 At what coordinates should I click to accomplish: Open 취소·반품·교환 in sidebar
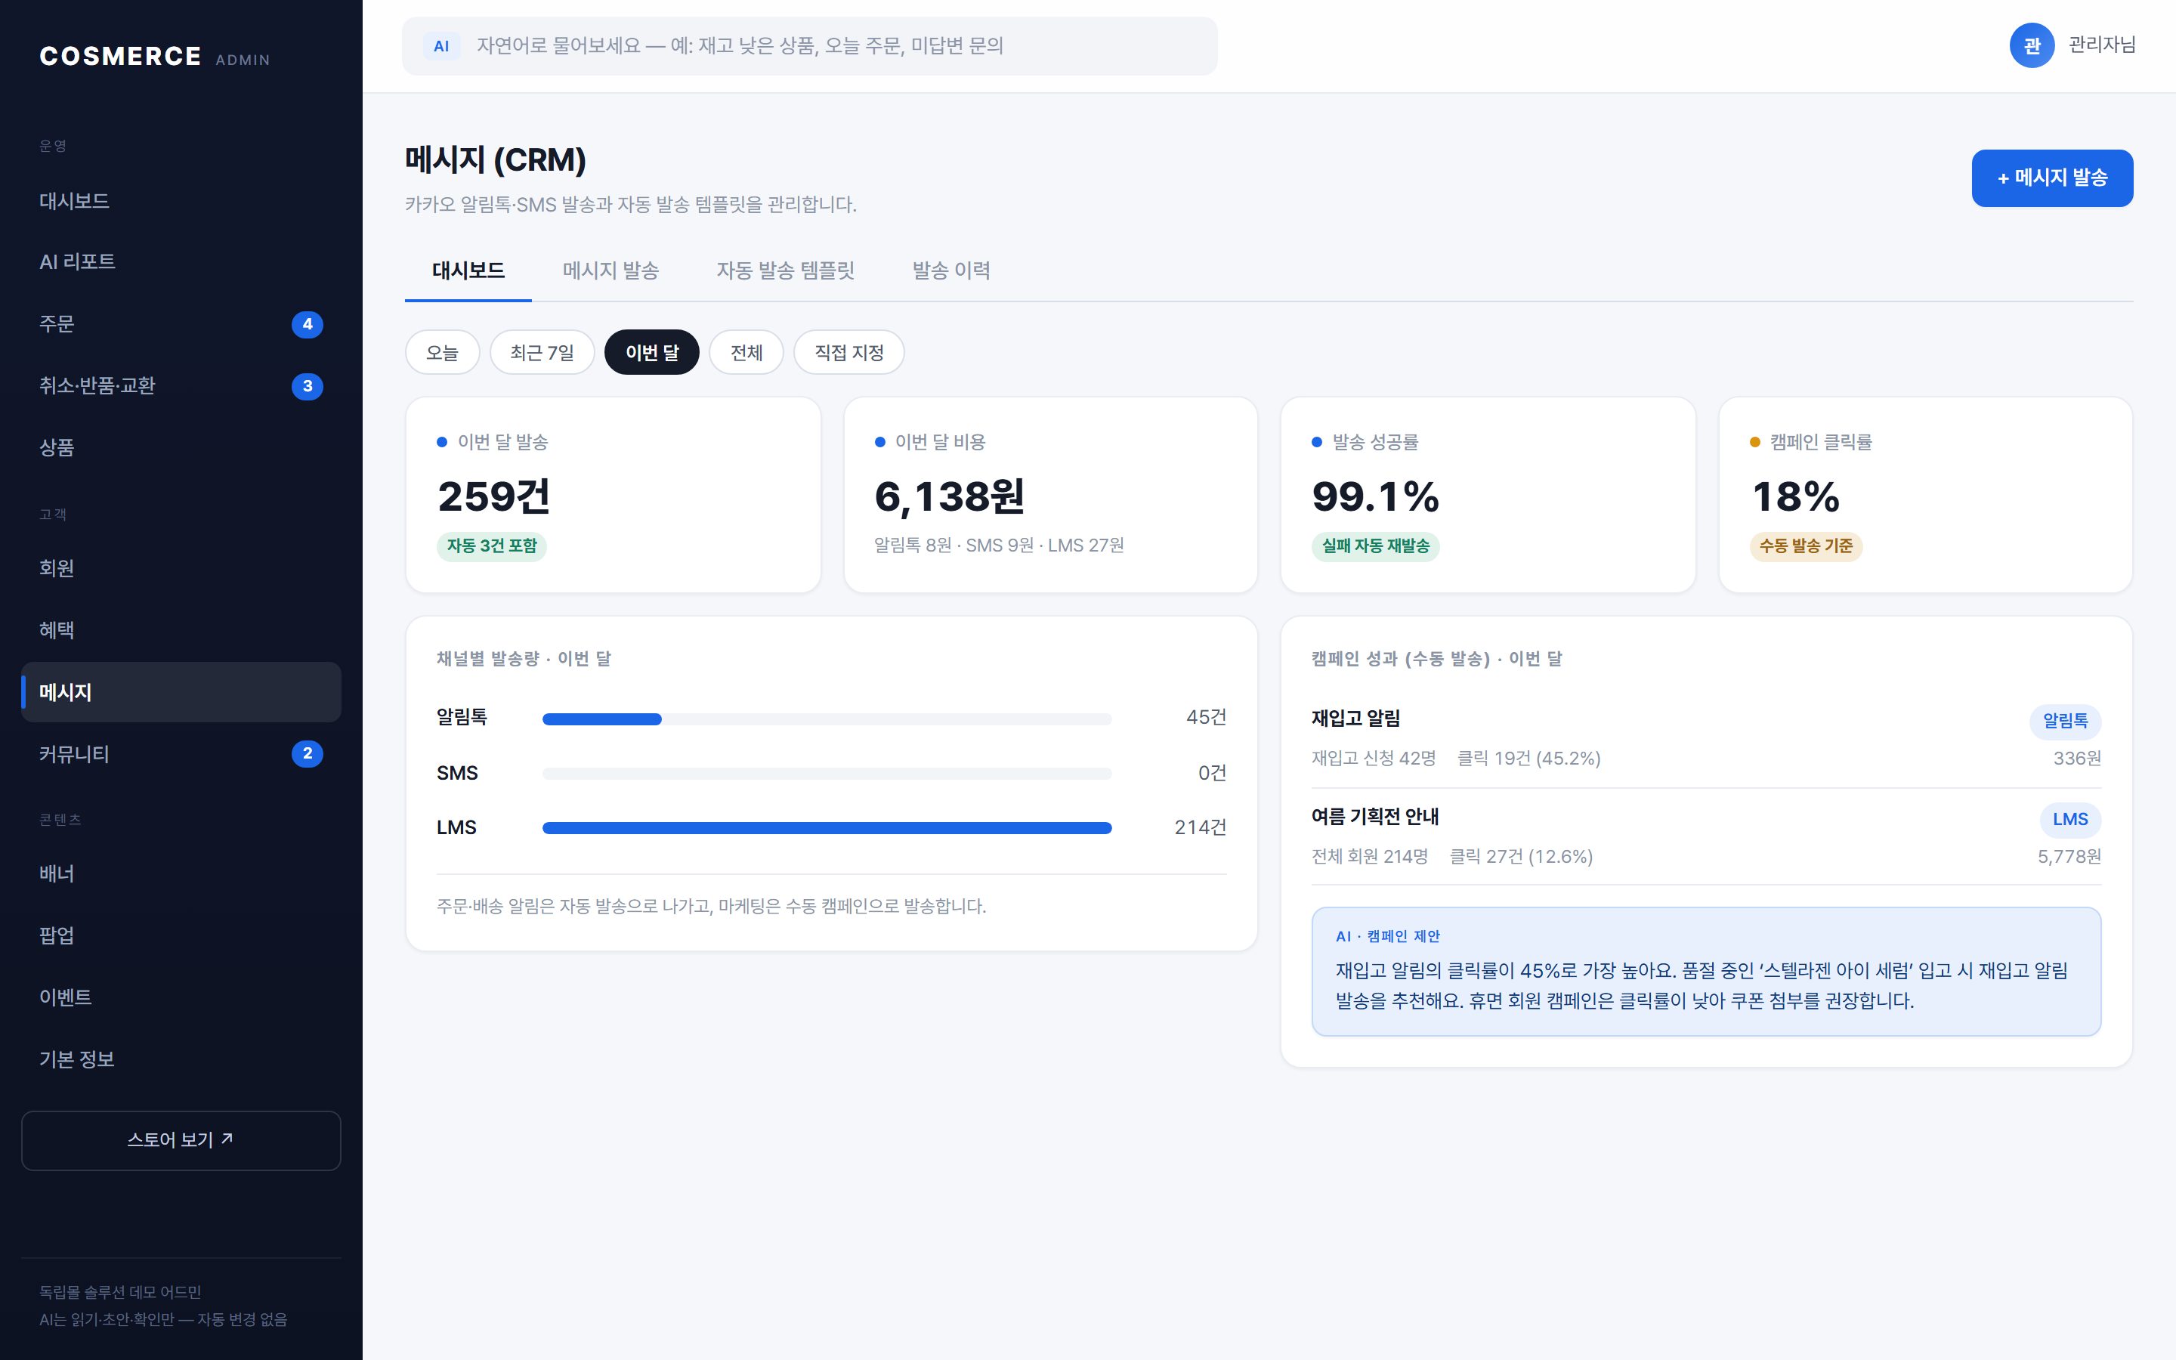pos(181,386)
